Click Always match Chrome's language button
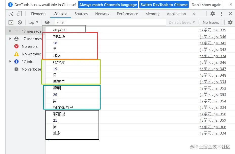This screenshot has height=154, width=235. [x=108, y=5]
